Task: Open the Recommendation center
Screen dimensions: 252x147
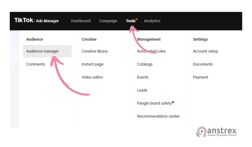Action: tap(158, 116)
